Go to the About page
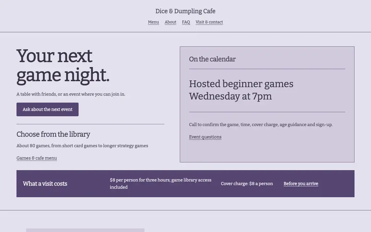Screen dimensions: 371x232 point(170,22)
